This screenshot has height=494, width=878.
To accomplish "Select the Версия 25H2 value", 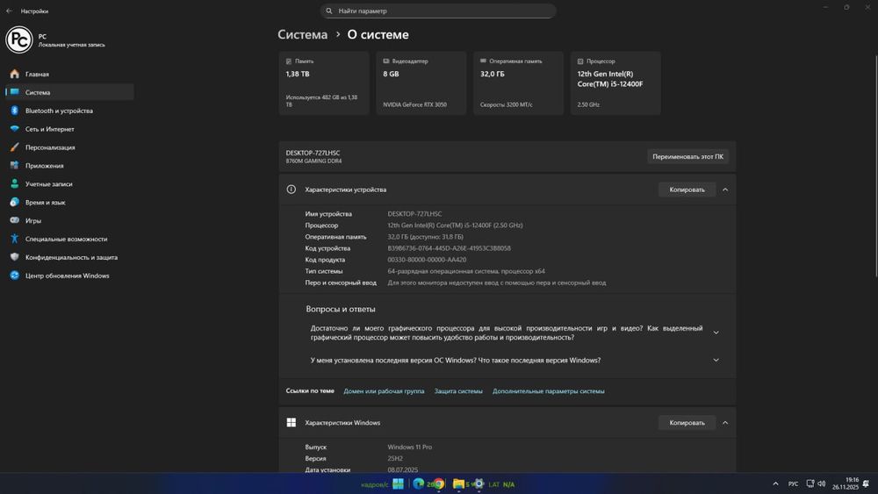I will tap(395, 458).
